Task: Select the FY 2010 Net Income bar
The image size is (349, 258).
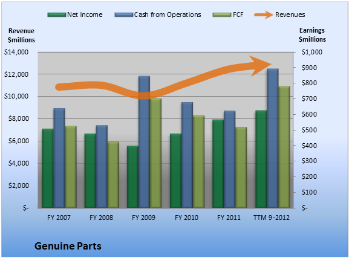Action: pyautogui.click(x=175, y=171)
